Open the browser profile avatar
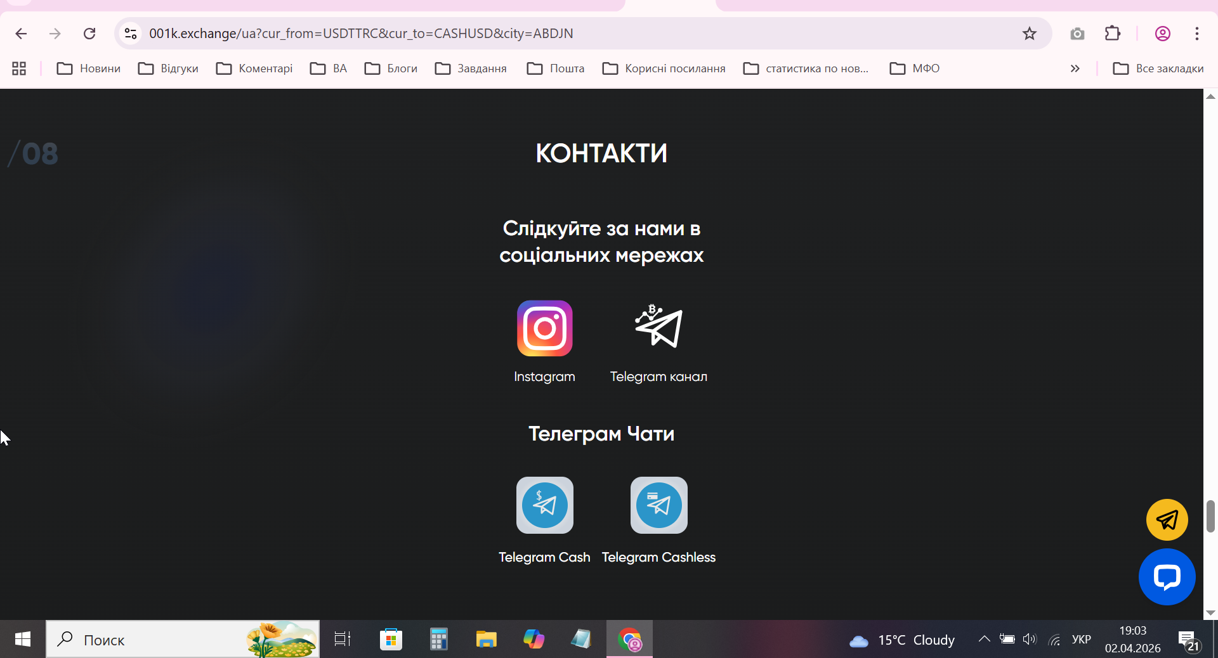This screenshot has width=1218, height=658. pyautogui.click(x=1163, y=34)
